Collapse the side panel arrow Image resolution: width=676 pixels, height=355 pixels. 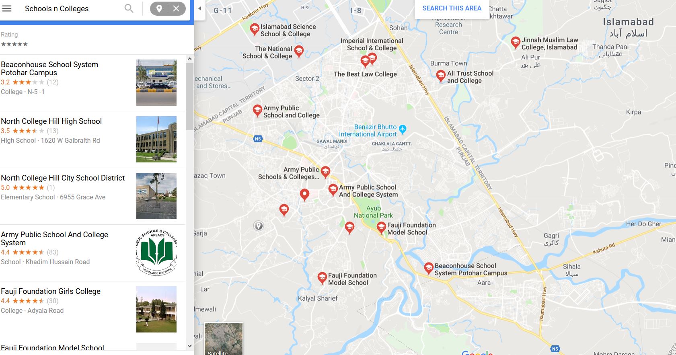[x=200, y=8]
